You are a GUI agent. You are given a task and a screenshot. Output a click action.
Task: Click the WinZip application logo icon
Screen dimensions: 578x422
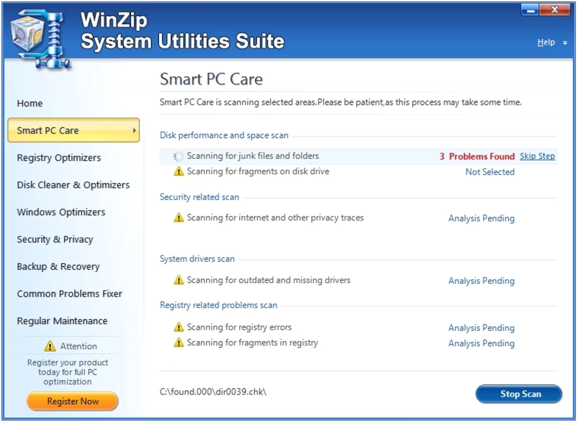click(40, 39)
